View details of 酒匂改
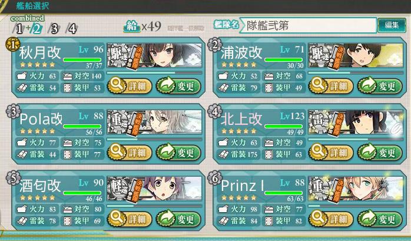 (x=129, y=219)
